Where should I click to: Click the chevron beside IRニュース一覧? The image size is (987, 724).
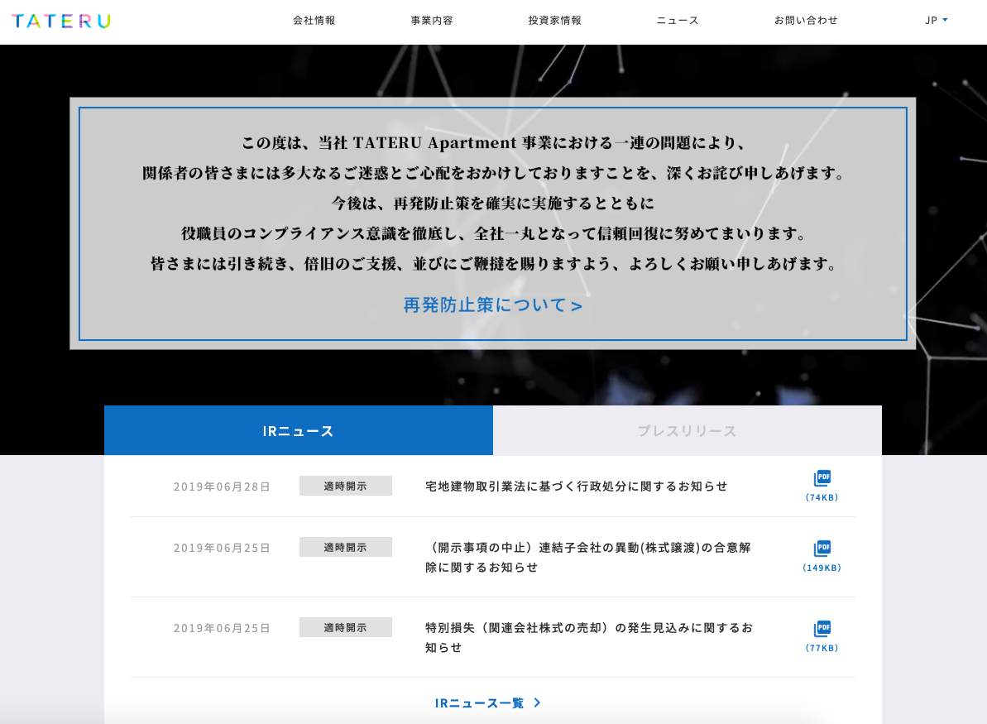pyautogui.click(x=537, y=702)
